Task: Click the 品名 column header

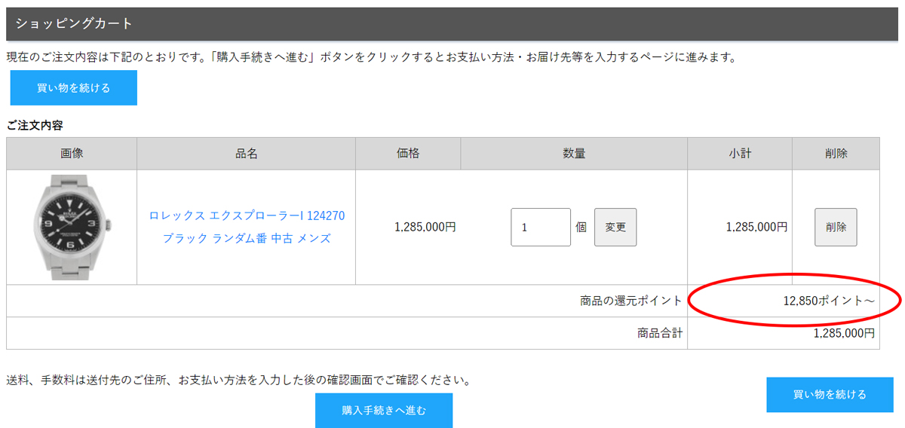Action: [246, 154]
